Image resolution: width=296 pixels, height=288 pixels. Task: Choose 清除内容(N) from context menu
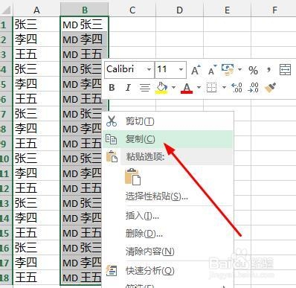[x=149, y=252]
